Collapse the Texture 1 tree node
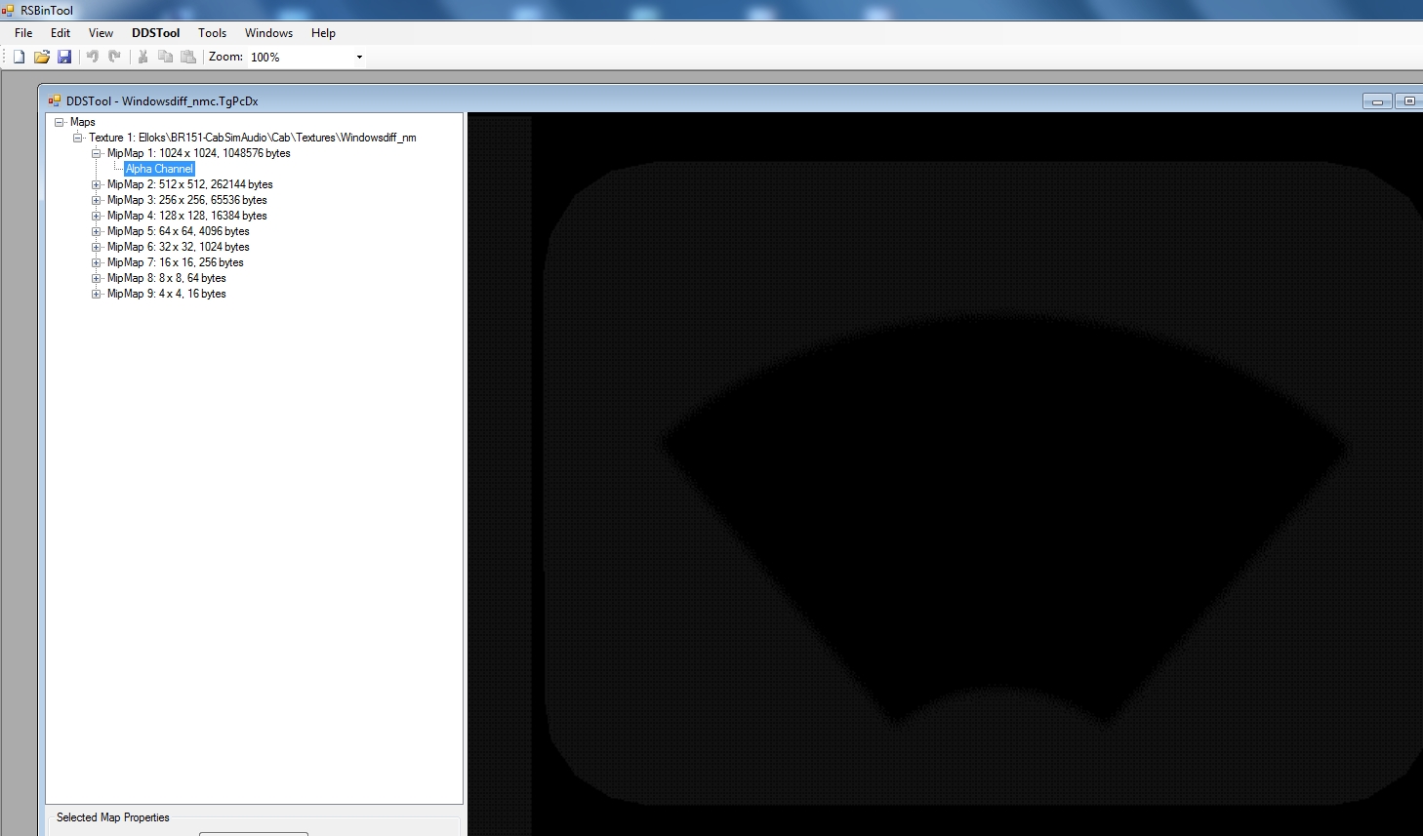The height and width of the screenshot is (836, 1423). 78,138
